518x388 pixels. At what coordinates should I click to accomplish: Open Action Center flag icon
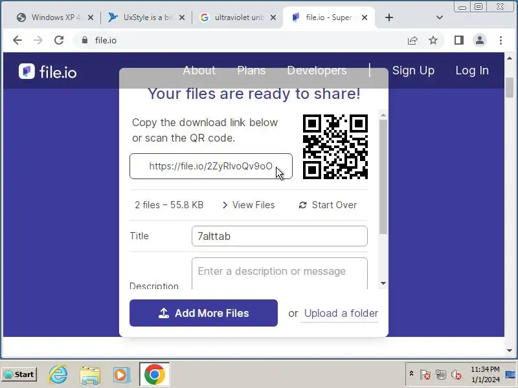point(425,374)
